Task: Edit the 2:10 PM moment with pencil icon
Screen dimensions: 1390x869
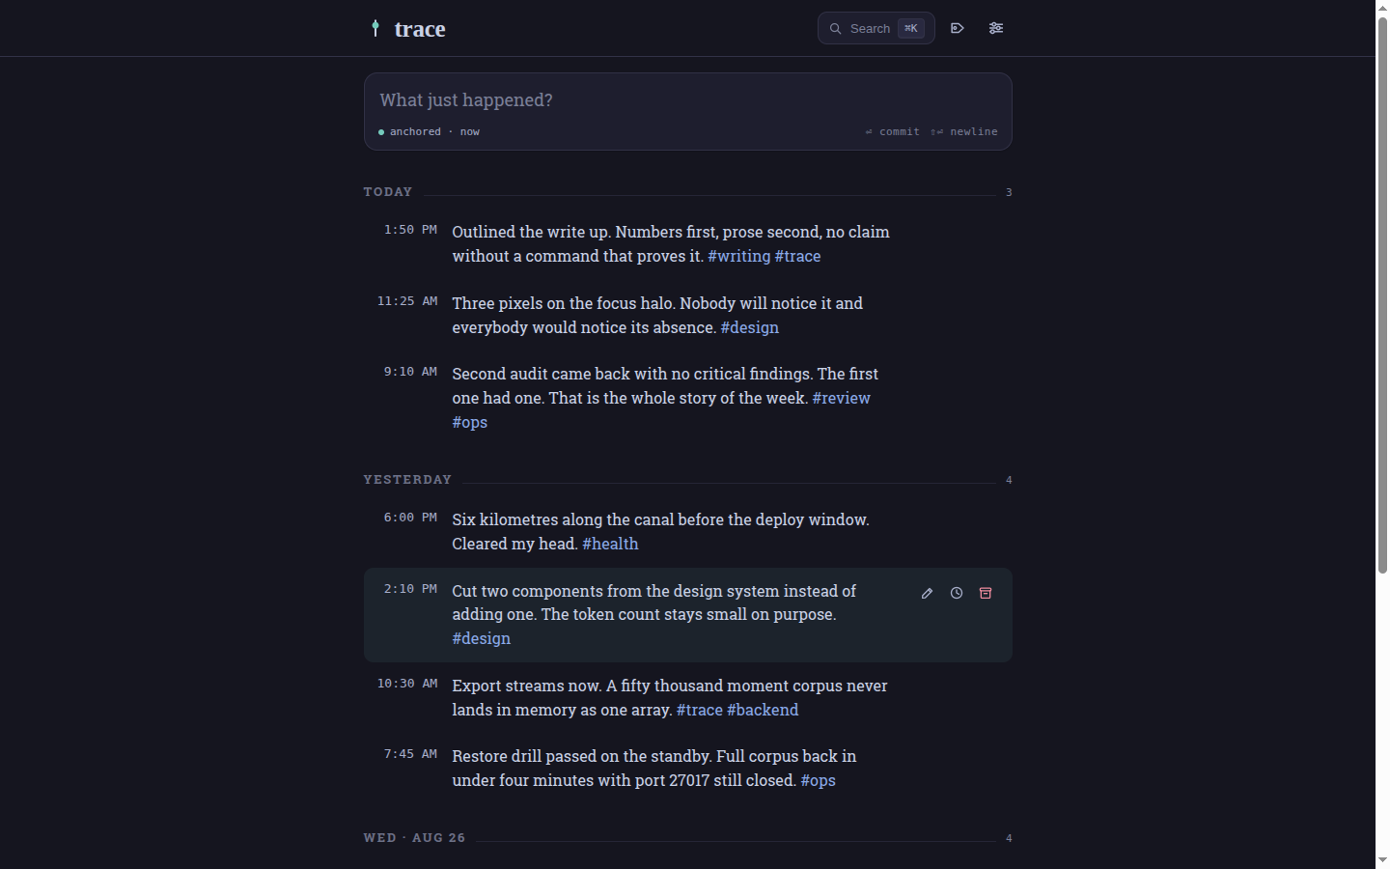Action: [927, 593]
